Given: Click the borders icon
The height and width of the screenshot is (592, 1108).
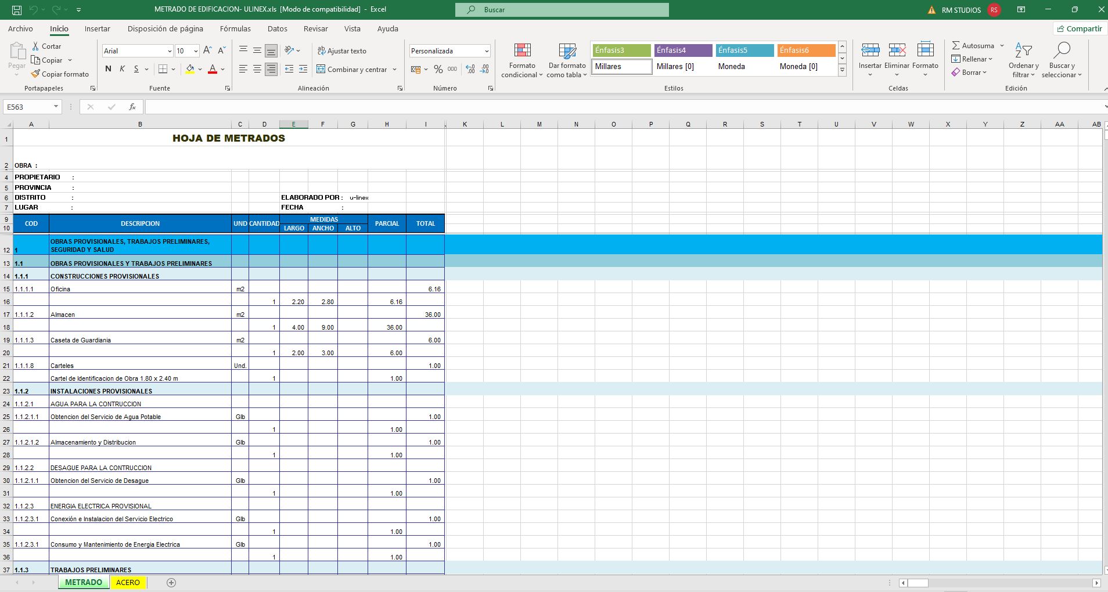Looking at the screenshot, I should pos(163,69).
